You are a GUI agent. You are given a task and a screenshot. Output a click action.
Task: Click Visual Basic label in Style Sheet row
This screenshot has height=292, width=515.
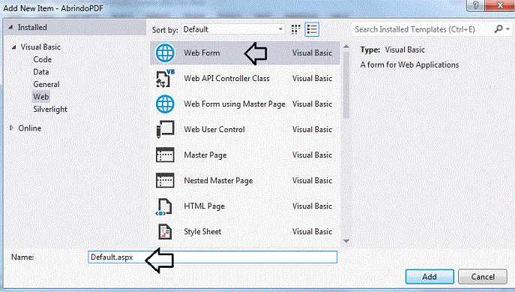312,231
